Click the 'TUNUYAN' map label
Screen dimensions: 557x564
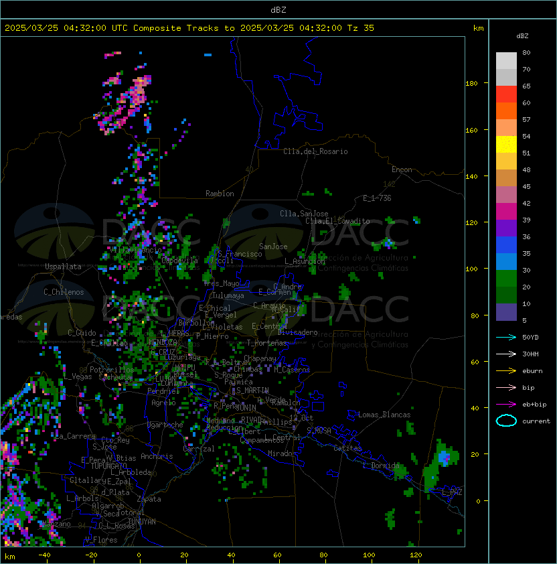[x=142, y=522]
